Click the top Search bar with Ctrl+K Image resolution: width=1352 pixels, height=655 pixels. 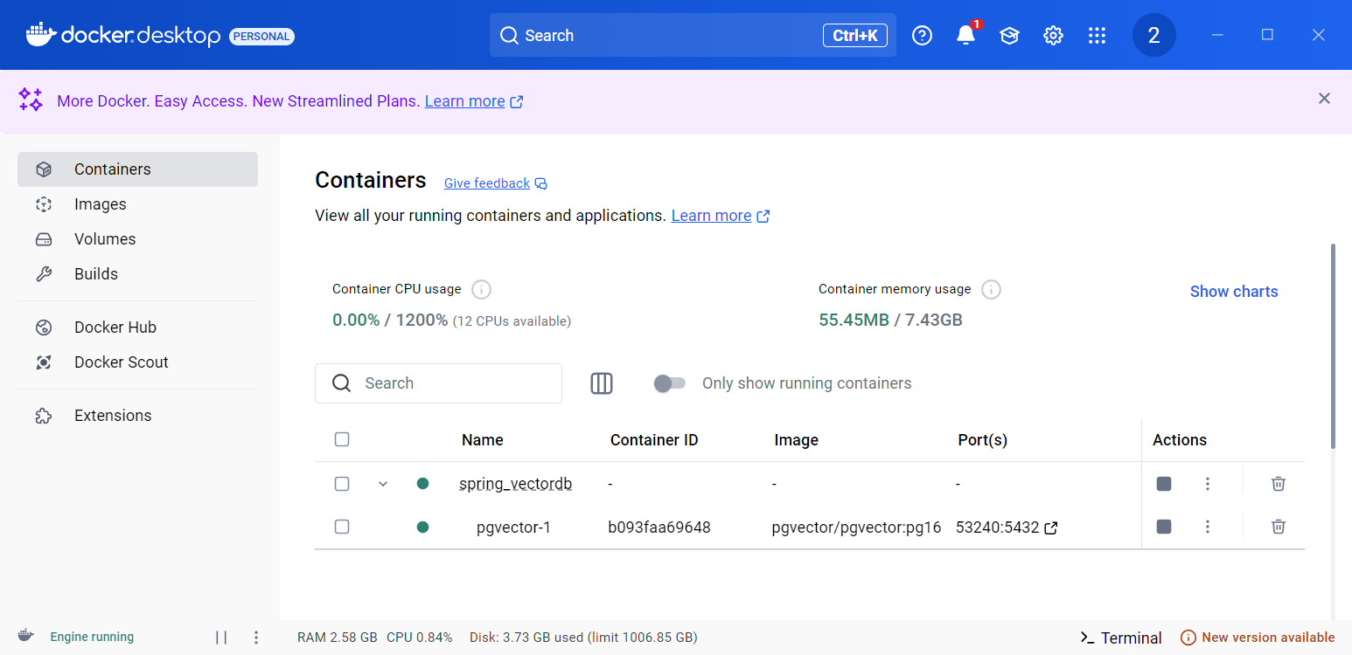(693, 35)
